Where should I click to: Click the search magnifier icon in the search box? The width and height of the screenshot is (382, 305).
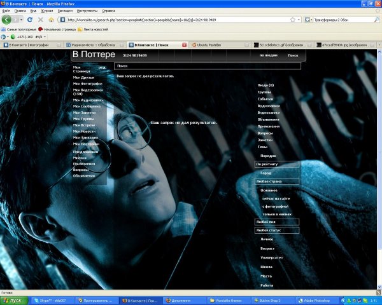pos(377,20)
